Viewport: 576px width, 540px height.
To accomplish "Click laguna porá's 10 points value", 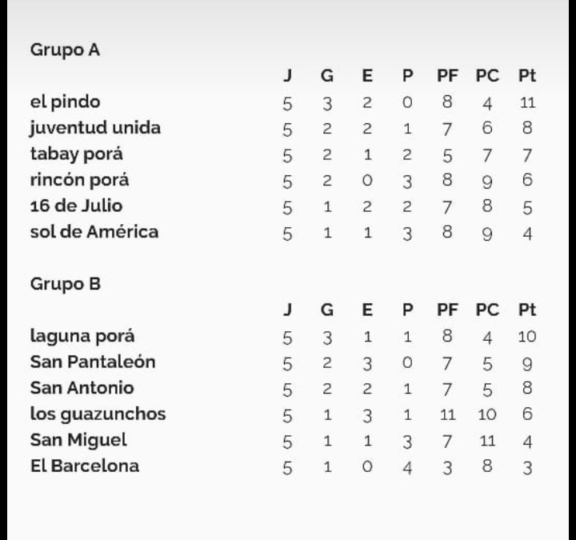I will 526,337.
